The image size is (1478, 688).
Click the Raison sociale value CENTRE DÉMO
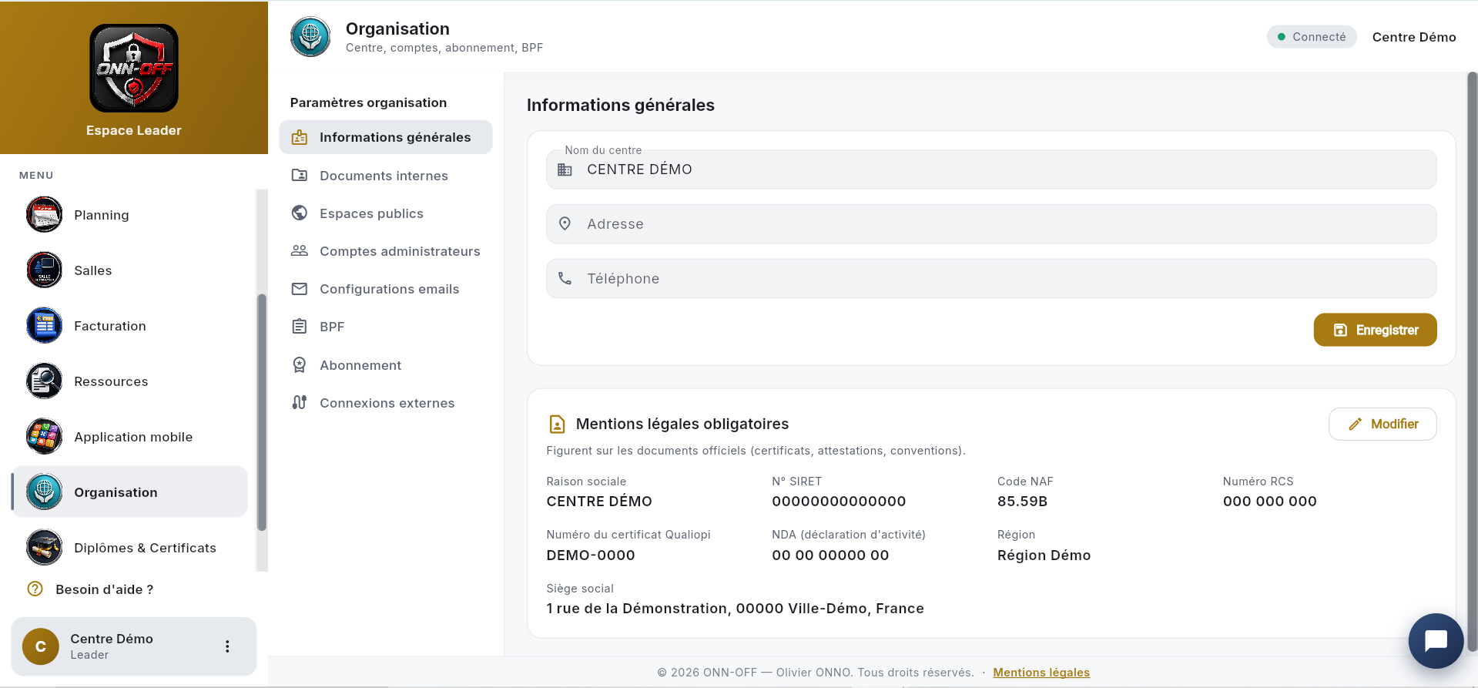coord(599,502)
